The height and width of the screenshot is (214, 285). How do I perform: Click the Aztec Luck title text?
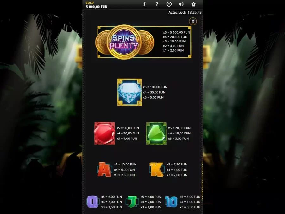pos(177,12)
